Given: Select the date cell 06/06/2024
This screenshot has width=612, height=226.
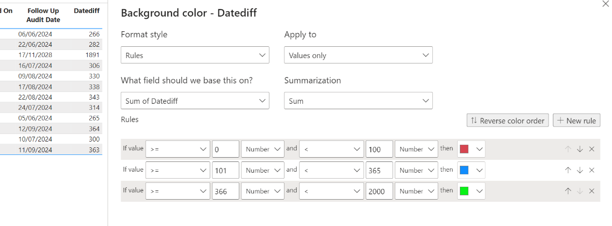Looking at the screenshot, I should tap(35, 34).
